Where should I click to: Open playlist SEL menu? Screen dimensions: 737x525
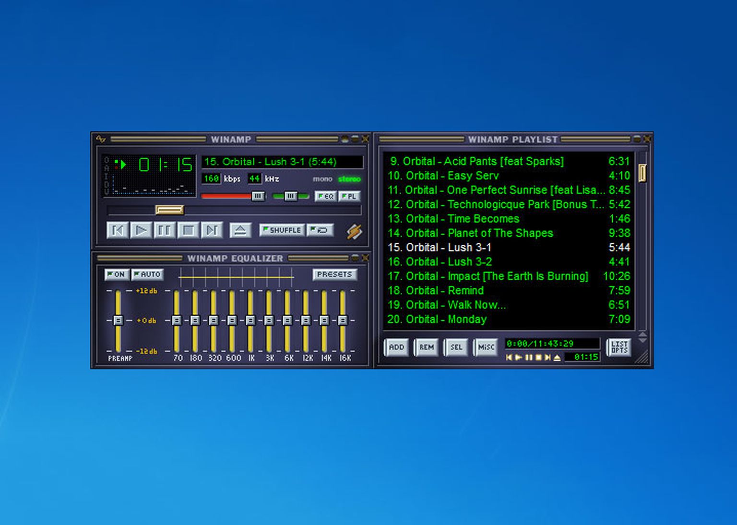pos(456,347)
